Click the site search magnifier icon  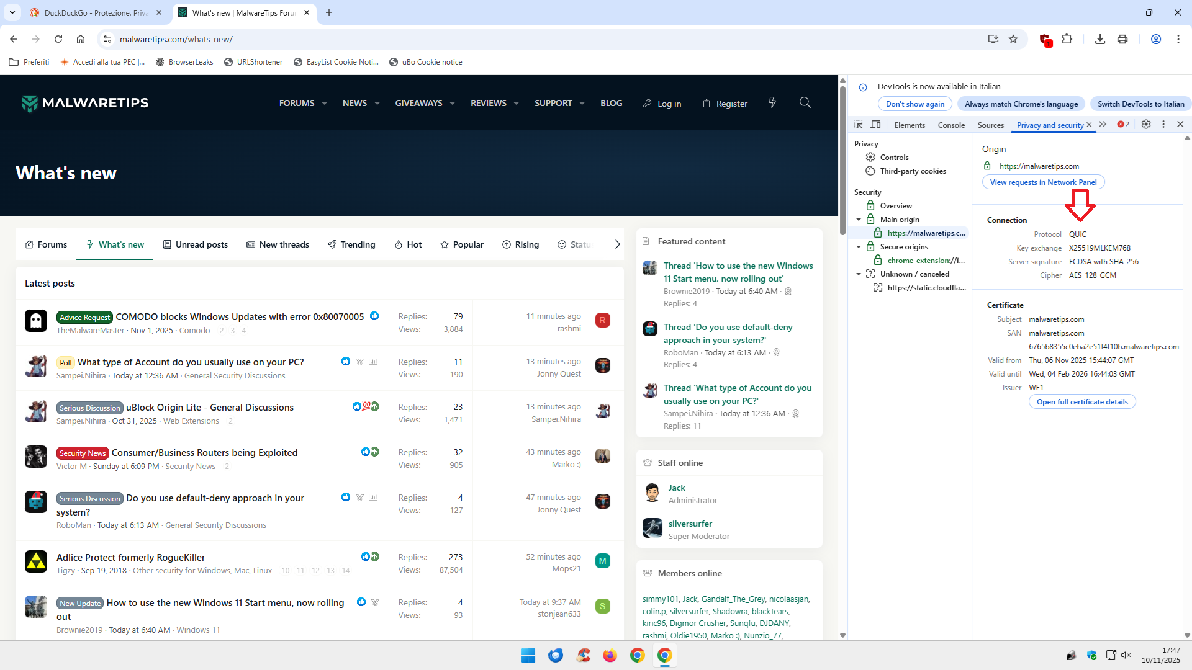pyautogui.click(x=805, y=103)
